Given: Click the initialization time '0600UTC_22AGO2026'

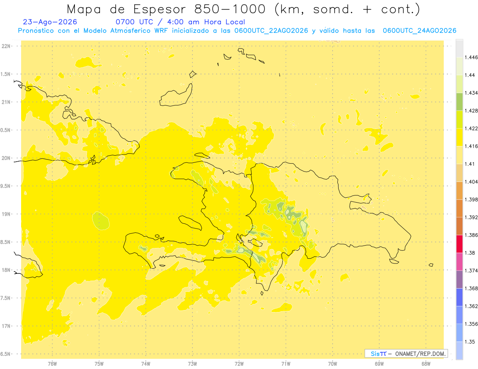Looking at the screenshot, I should [x=271, y=31].
